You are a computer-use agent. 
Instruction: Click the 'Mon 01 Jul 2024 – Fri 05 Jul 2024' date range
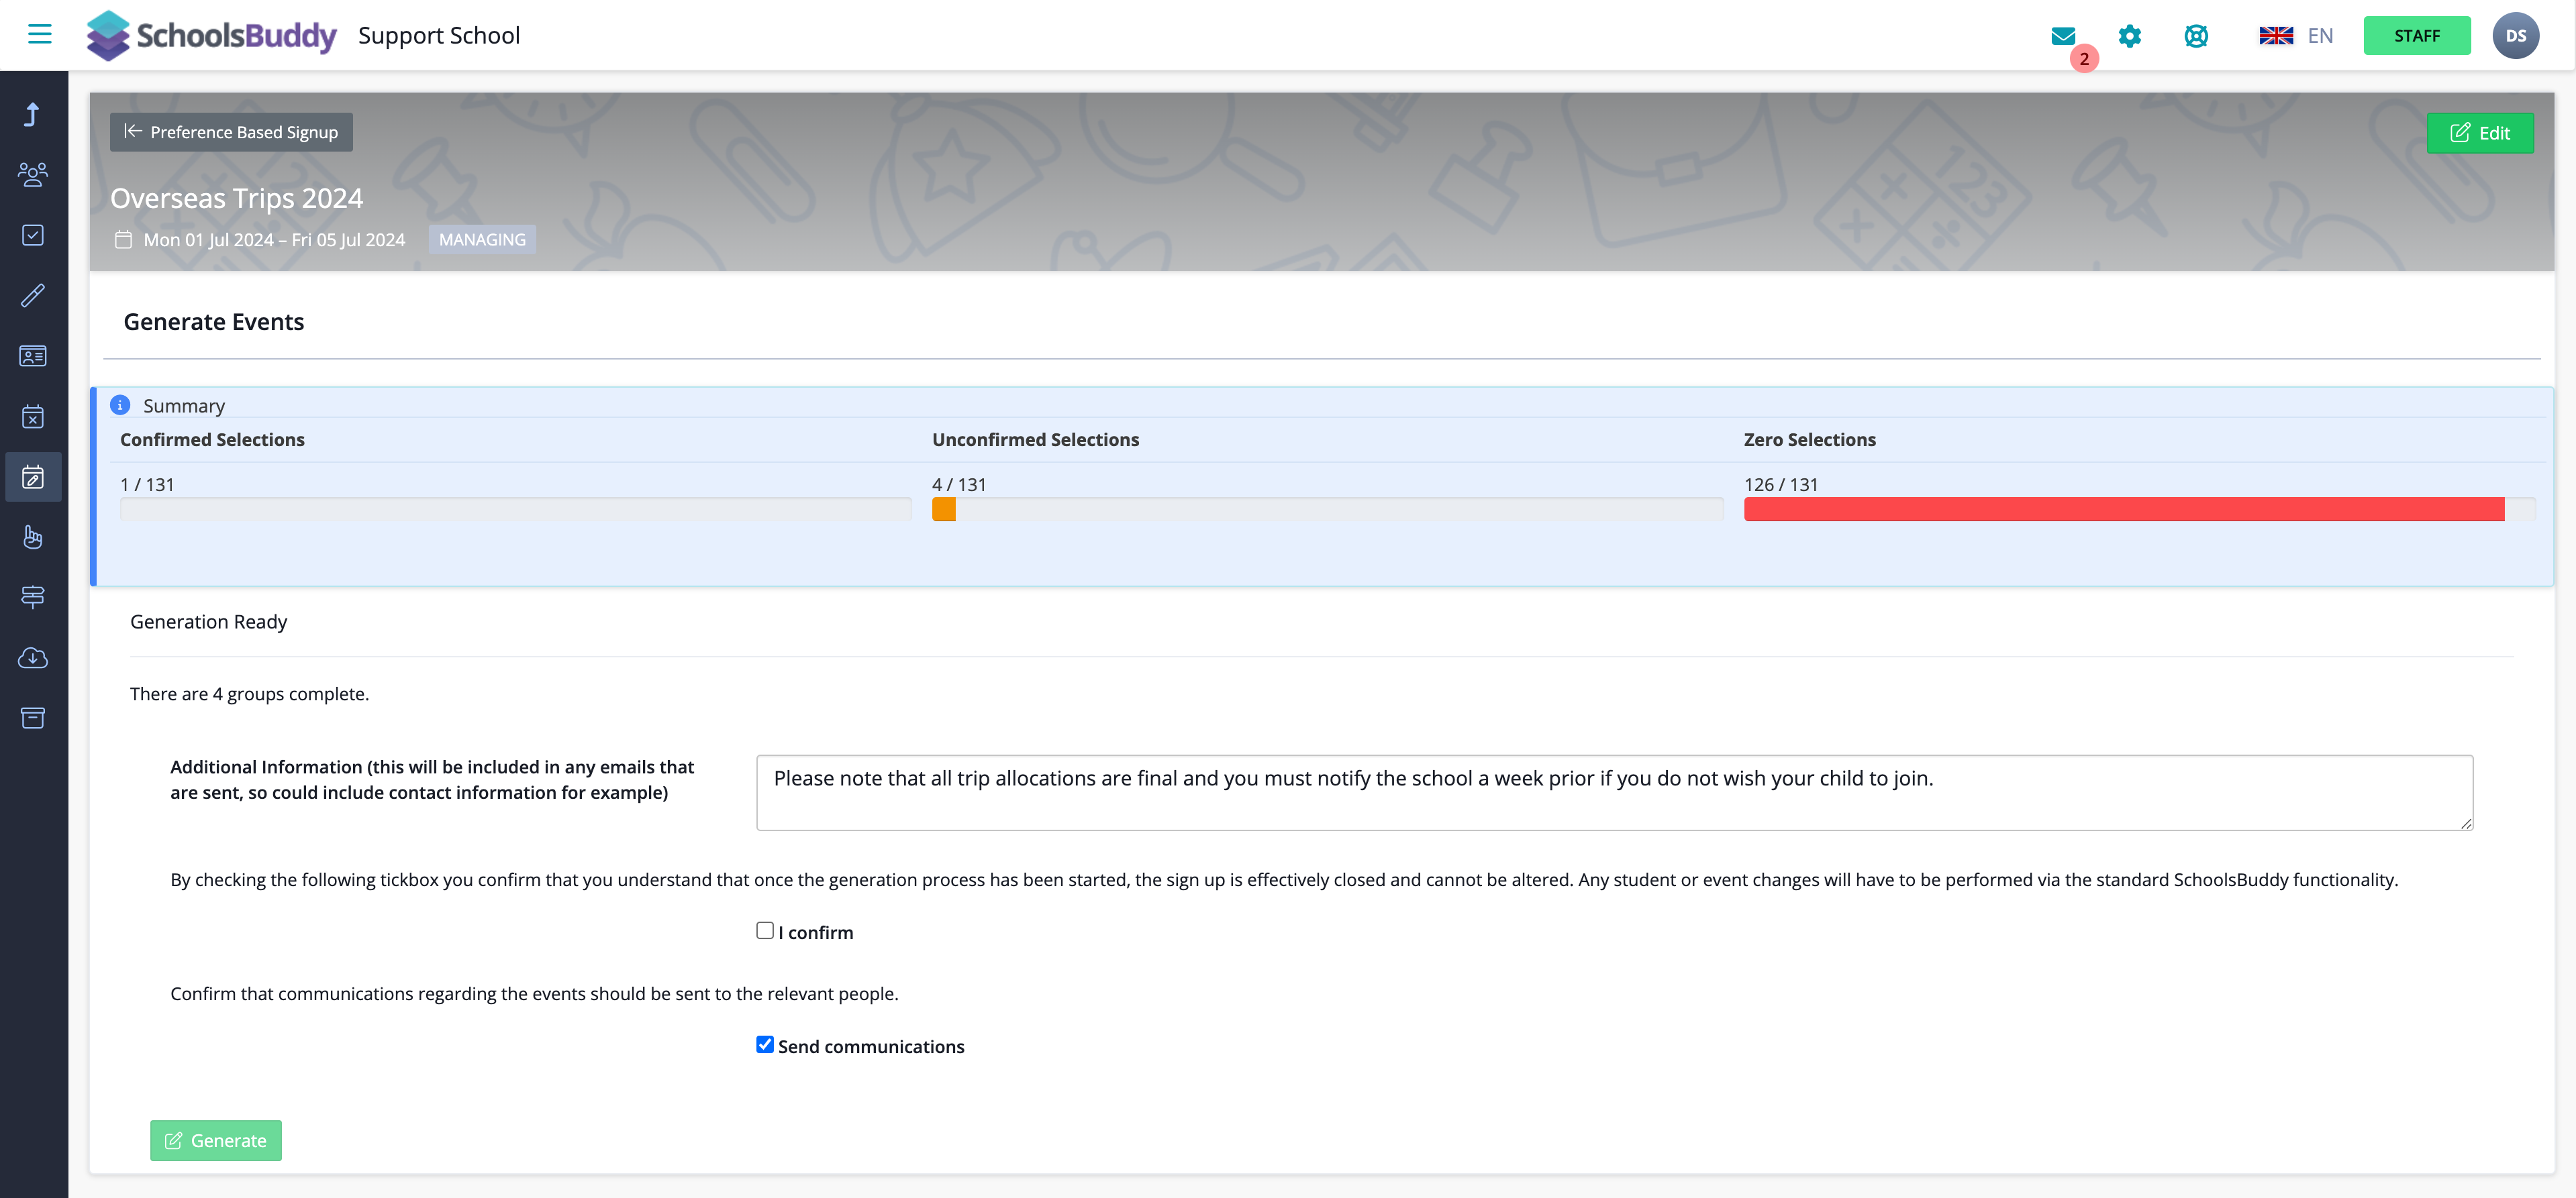274,239
